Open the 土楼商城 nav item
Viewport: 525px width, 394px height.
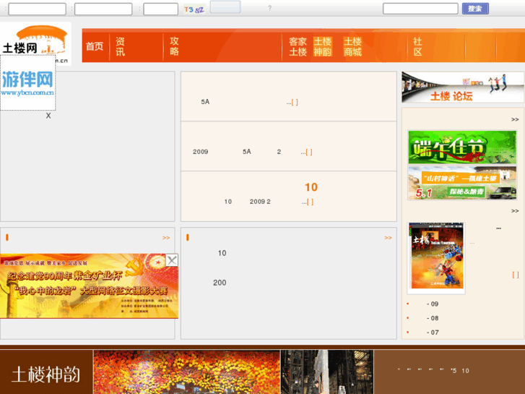click(x=352, y=46)
